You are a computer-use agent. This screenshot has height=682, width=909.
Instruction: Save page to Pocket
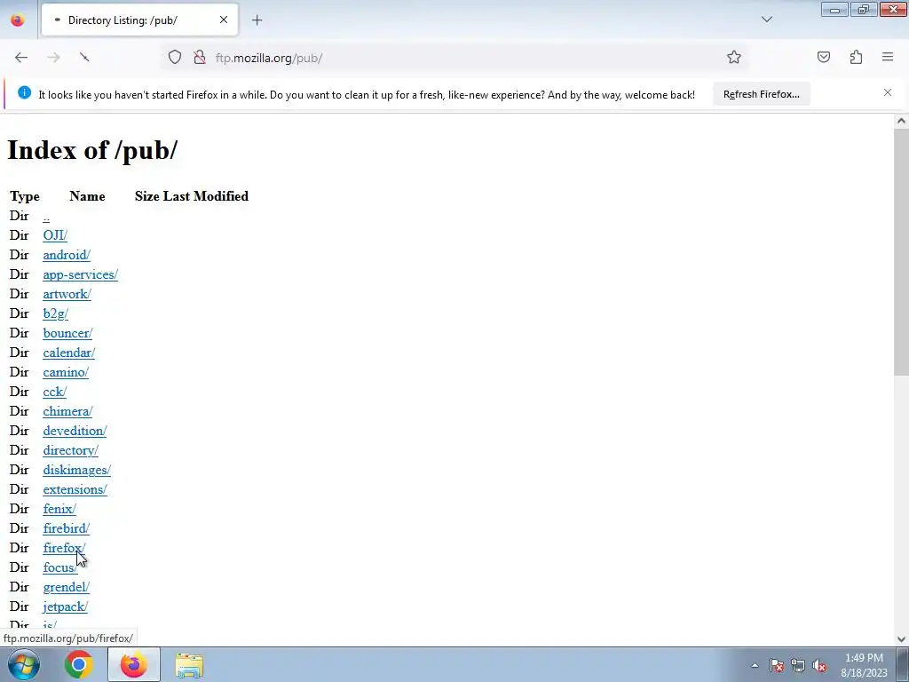coord(823,58)
